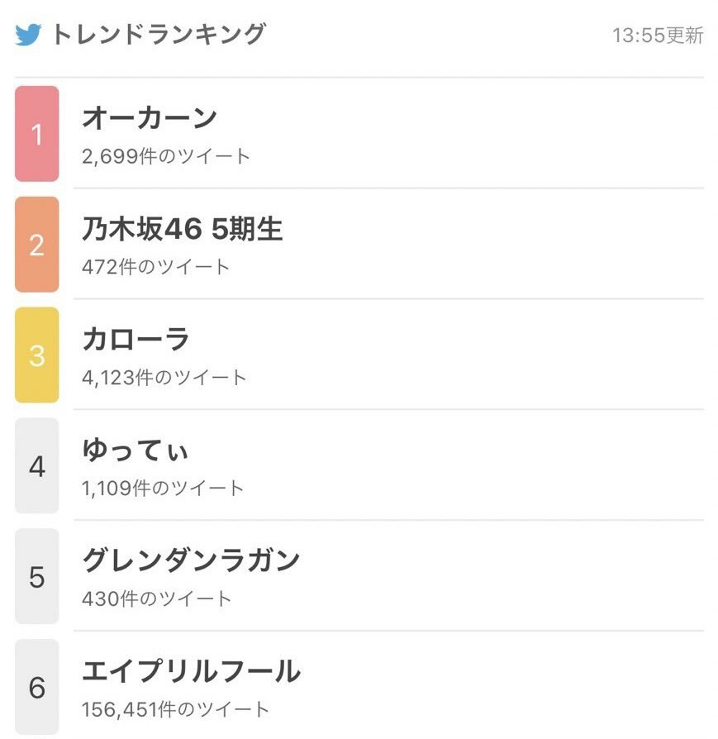Select the gray rank 4 badge
Image resolution: width=718 pixels, height=739 pixels.
36,466
